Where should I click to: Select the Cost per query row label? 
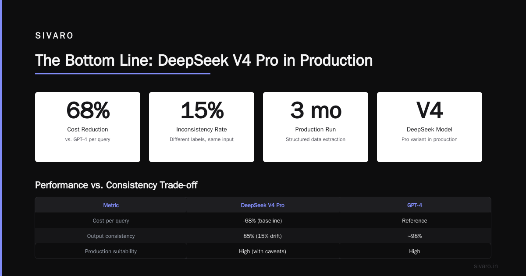click(x=111, y=221)
